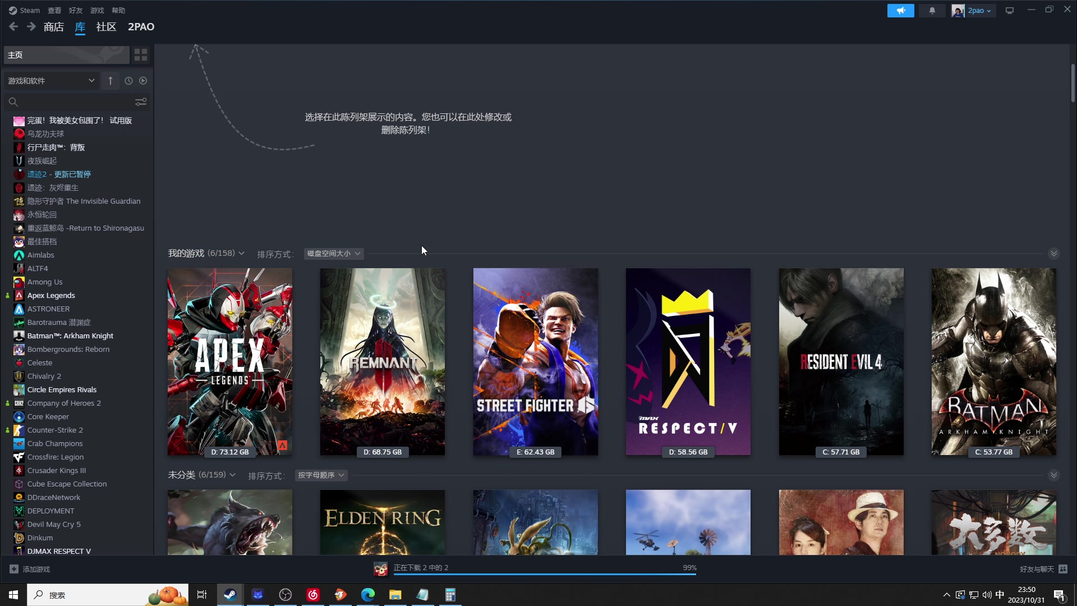Click the Steam taskbar icon

pos(230,595)
